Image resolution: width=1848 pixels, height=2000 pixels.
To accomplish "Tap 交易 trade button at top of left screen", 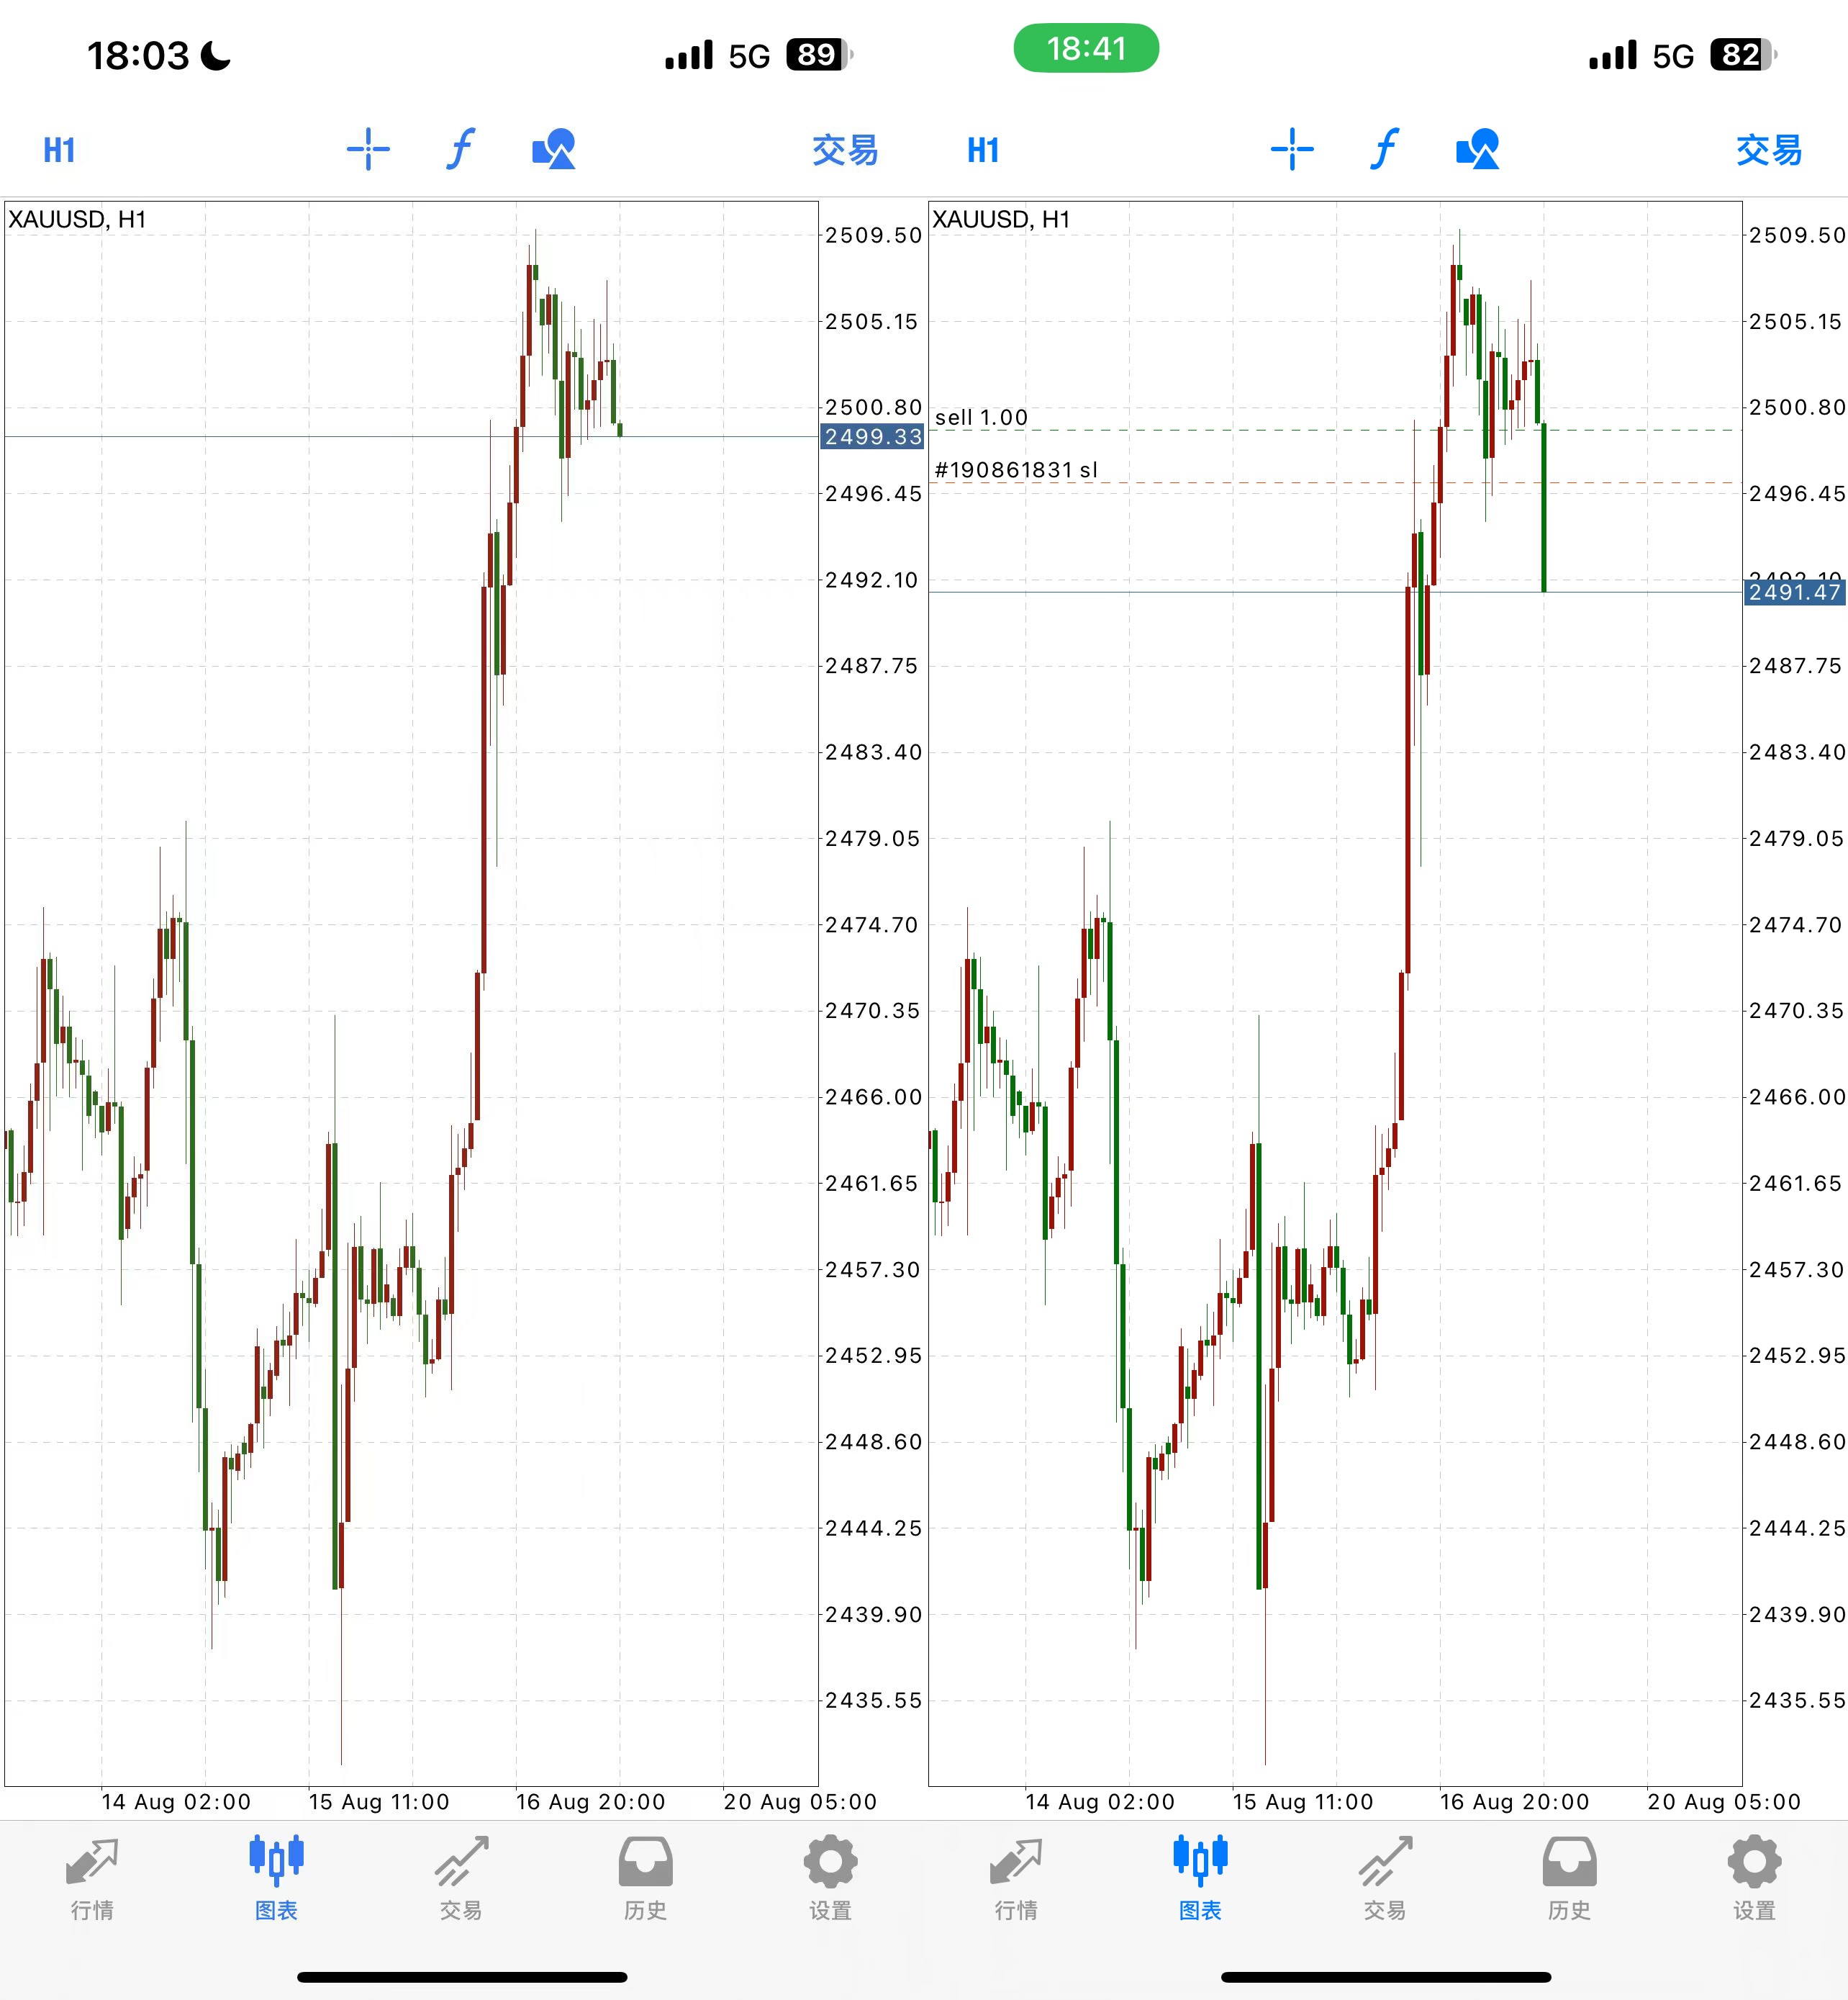I will pos(845,150).
